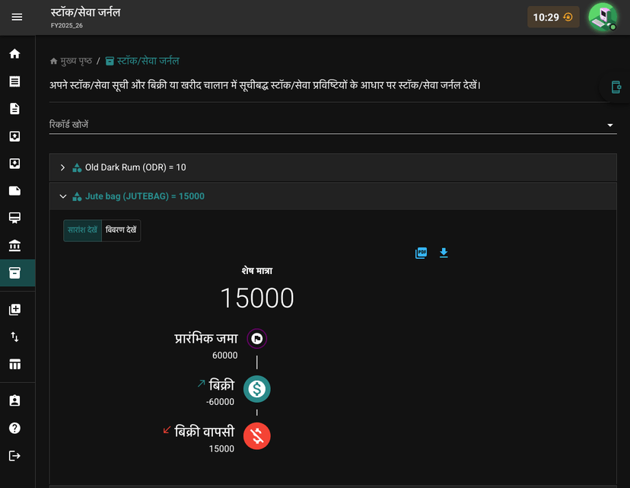Click the large 15000 balance quantity
Screen dimensions: 630x488
click(257, 298)
